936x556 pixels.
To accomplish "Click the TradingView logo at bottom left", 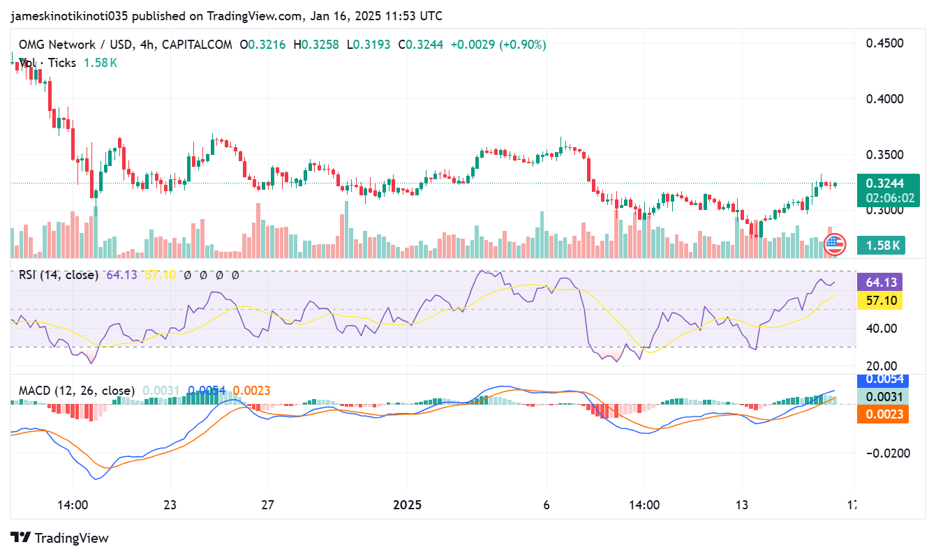I will (59, 538).
